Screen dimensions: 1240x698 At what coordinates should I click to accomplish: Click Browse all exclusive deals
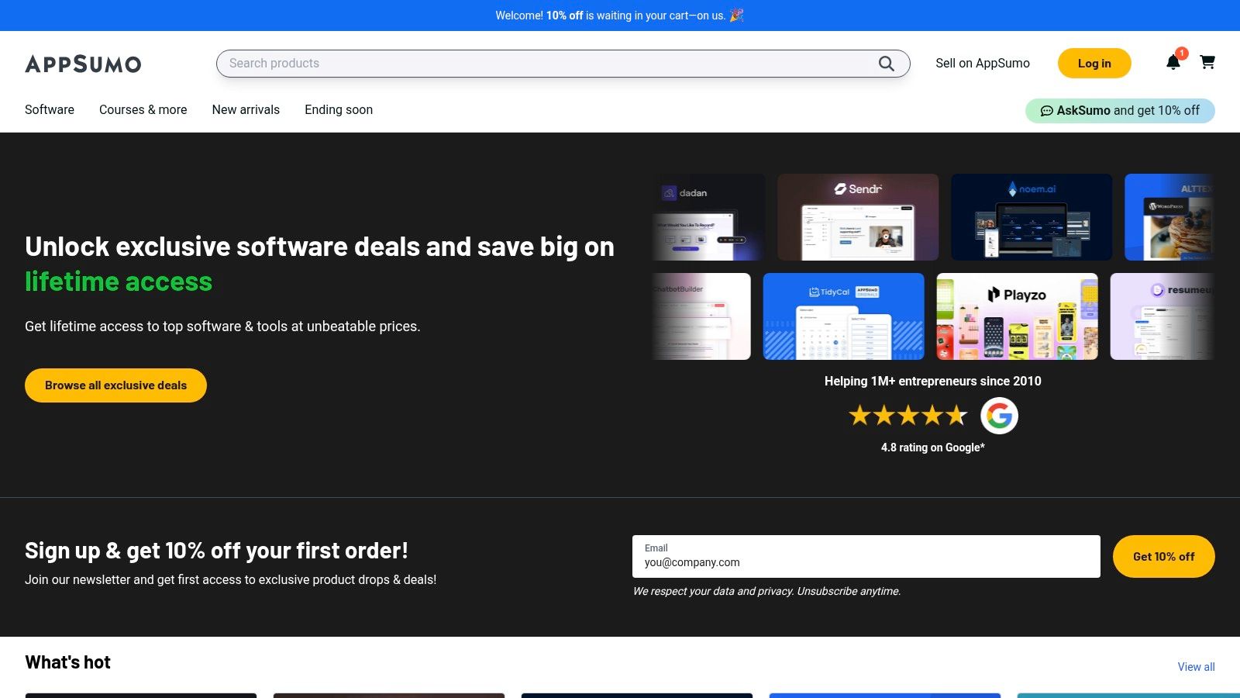tap(115, 385)
